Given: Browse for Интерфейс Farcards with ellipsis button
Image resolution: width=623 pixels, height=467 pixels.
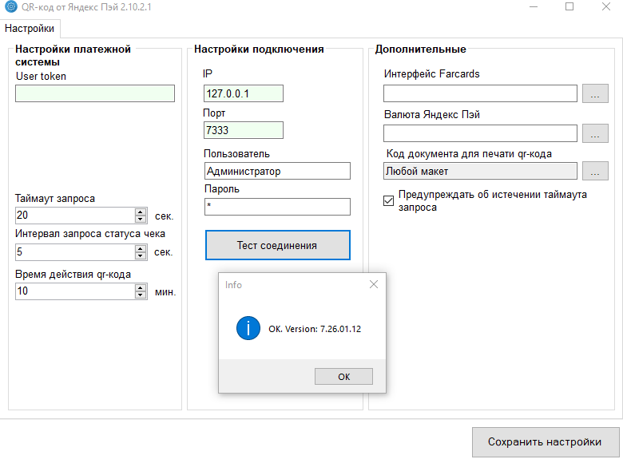Looking at the screenshot, I should click(594, 94).
